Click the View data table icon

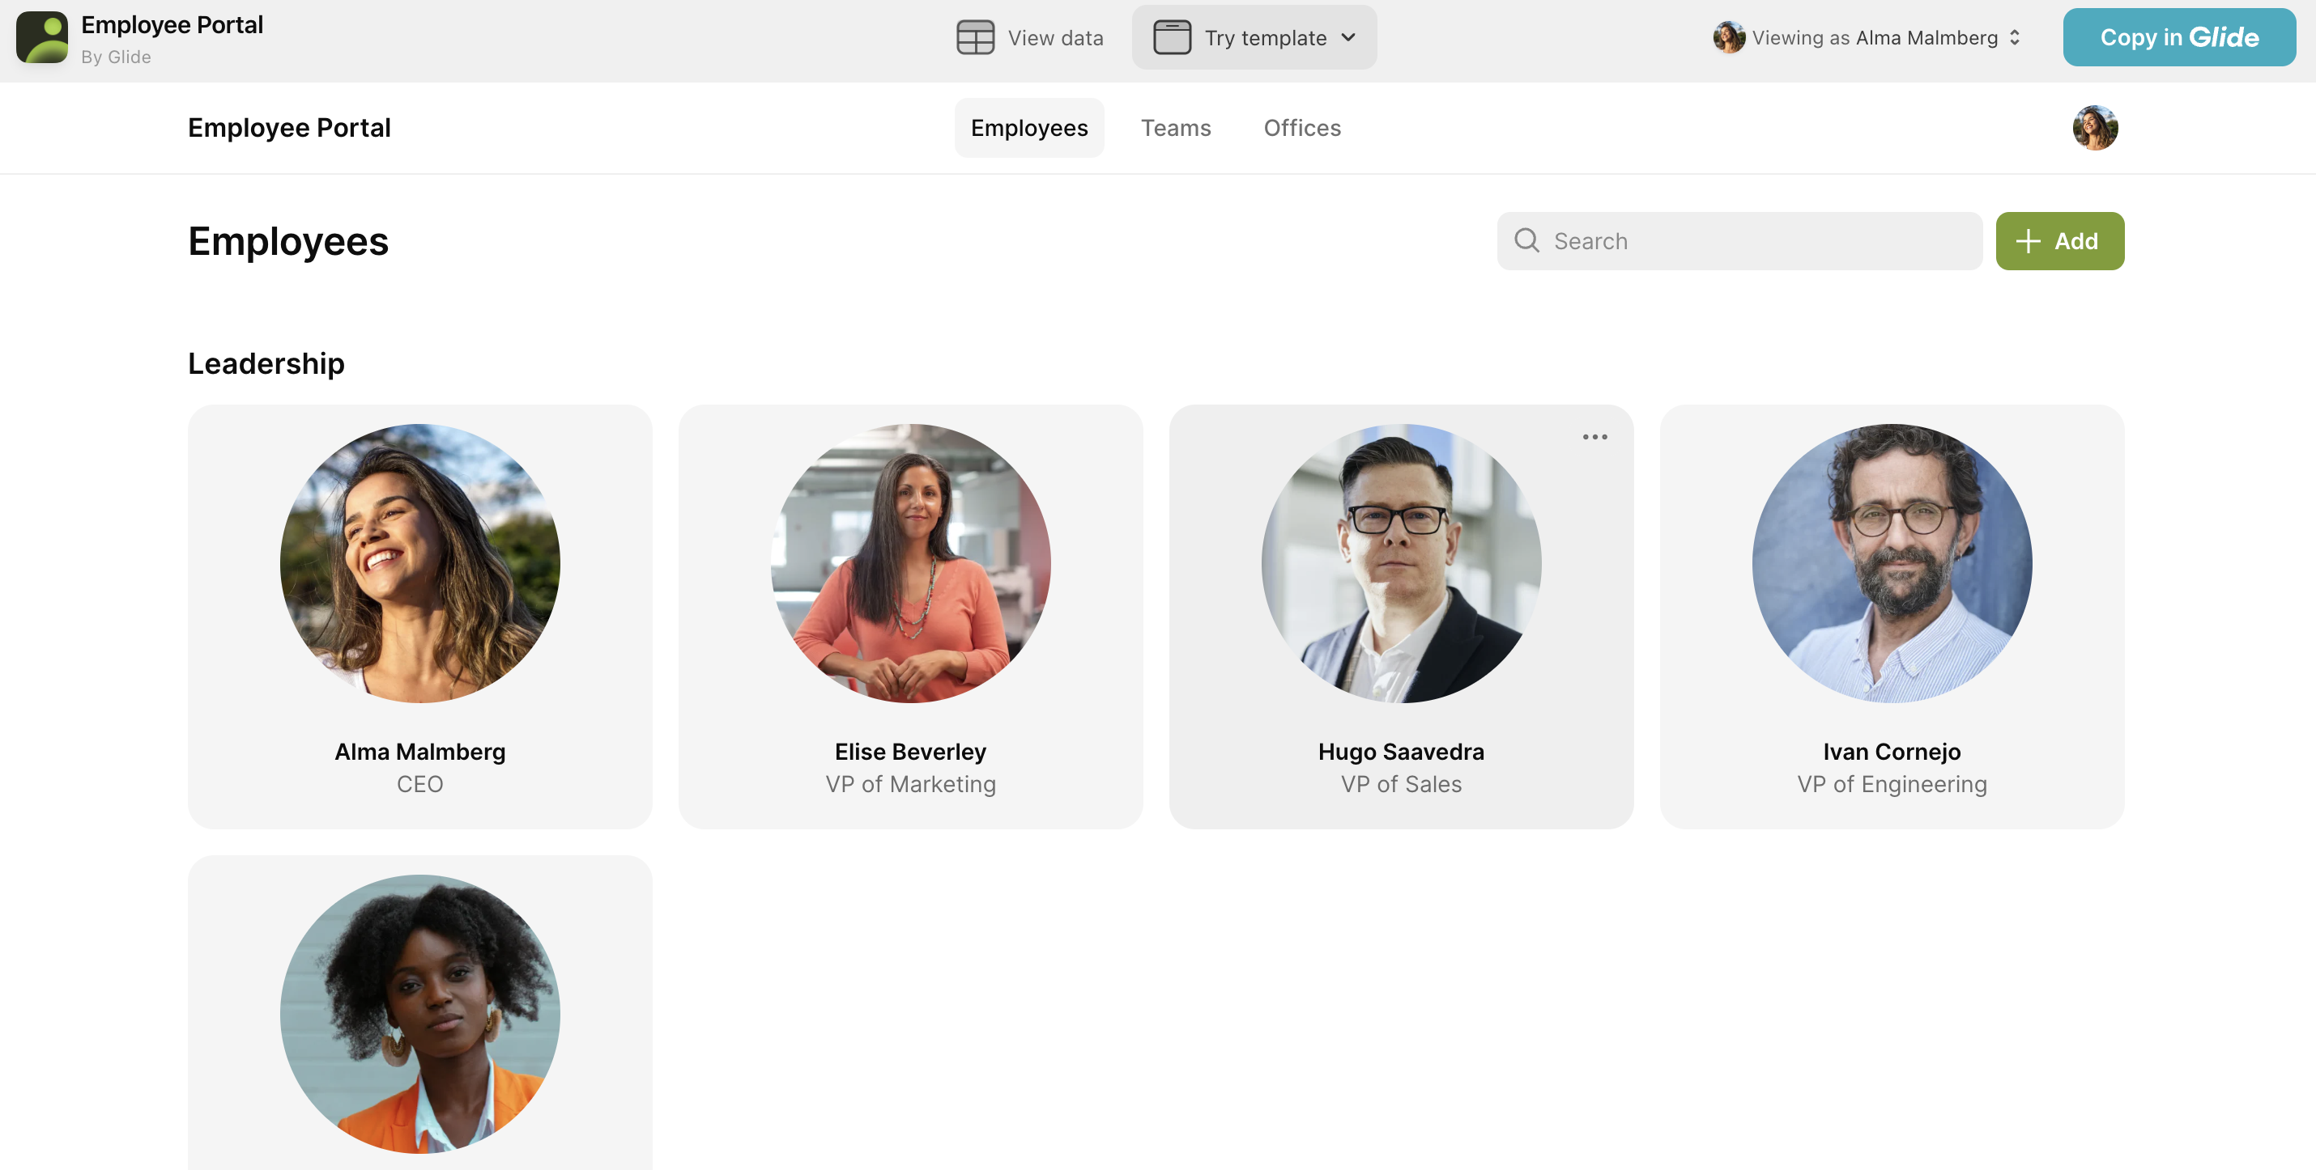pyautogui.click(x=975, y=38)
